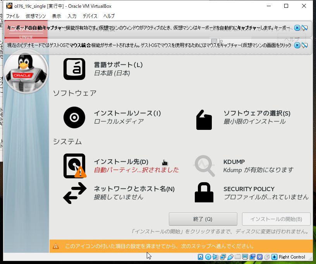Open インストールソース to change installation source

click(116, 117)
